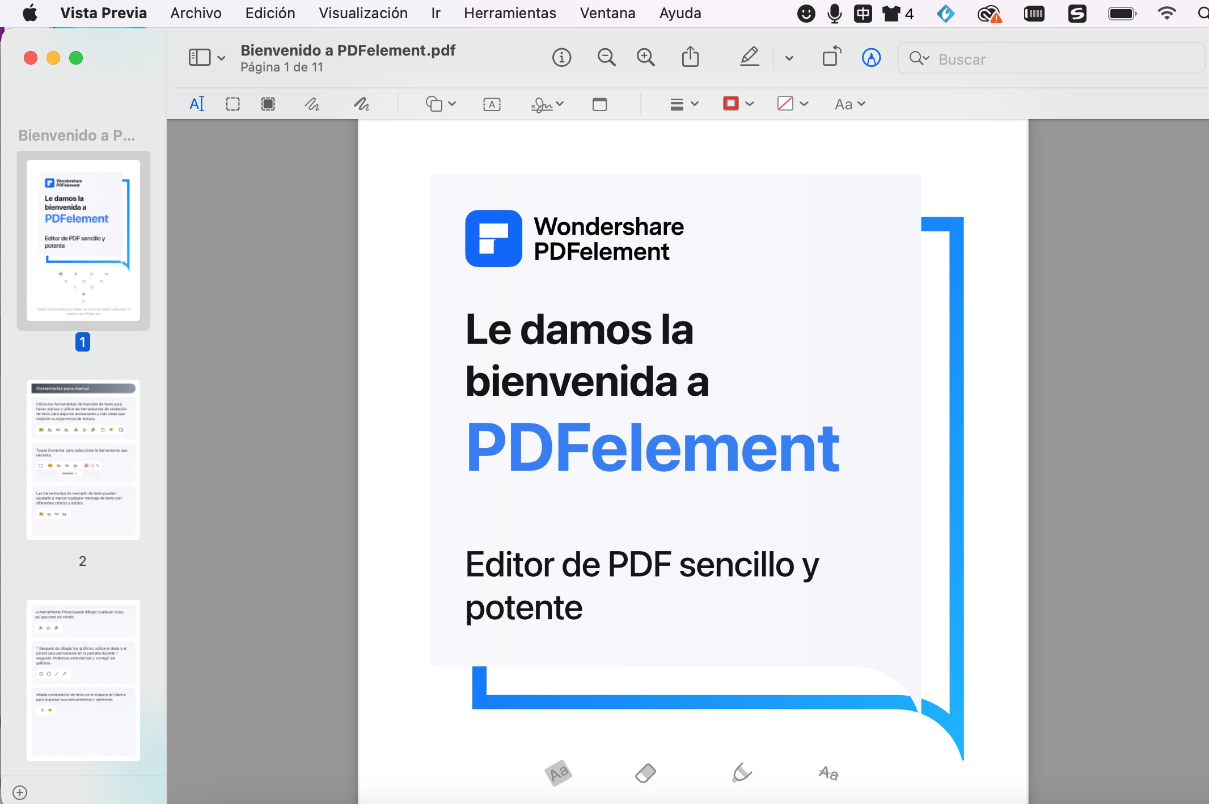Select the third page thumbnail

[x=83, y=680]
